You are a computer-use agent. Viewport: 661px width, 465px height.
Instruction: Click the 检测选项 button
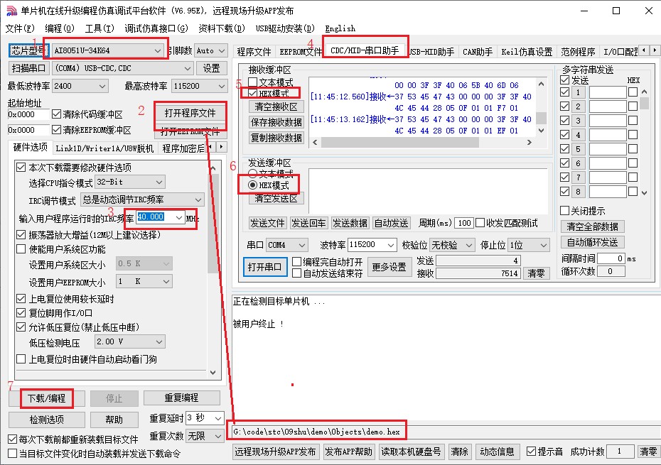pos(46,420)
